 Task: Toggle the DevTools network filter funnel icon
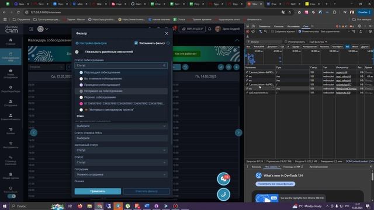[260, 32]
